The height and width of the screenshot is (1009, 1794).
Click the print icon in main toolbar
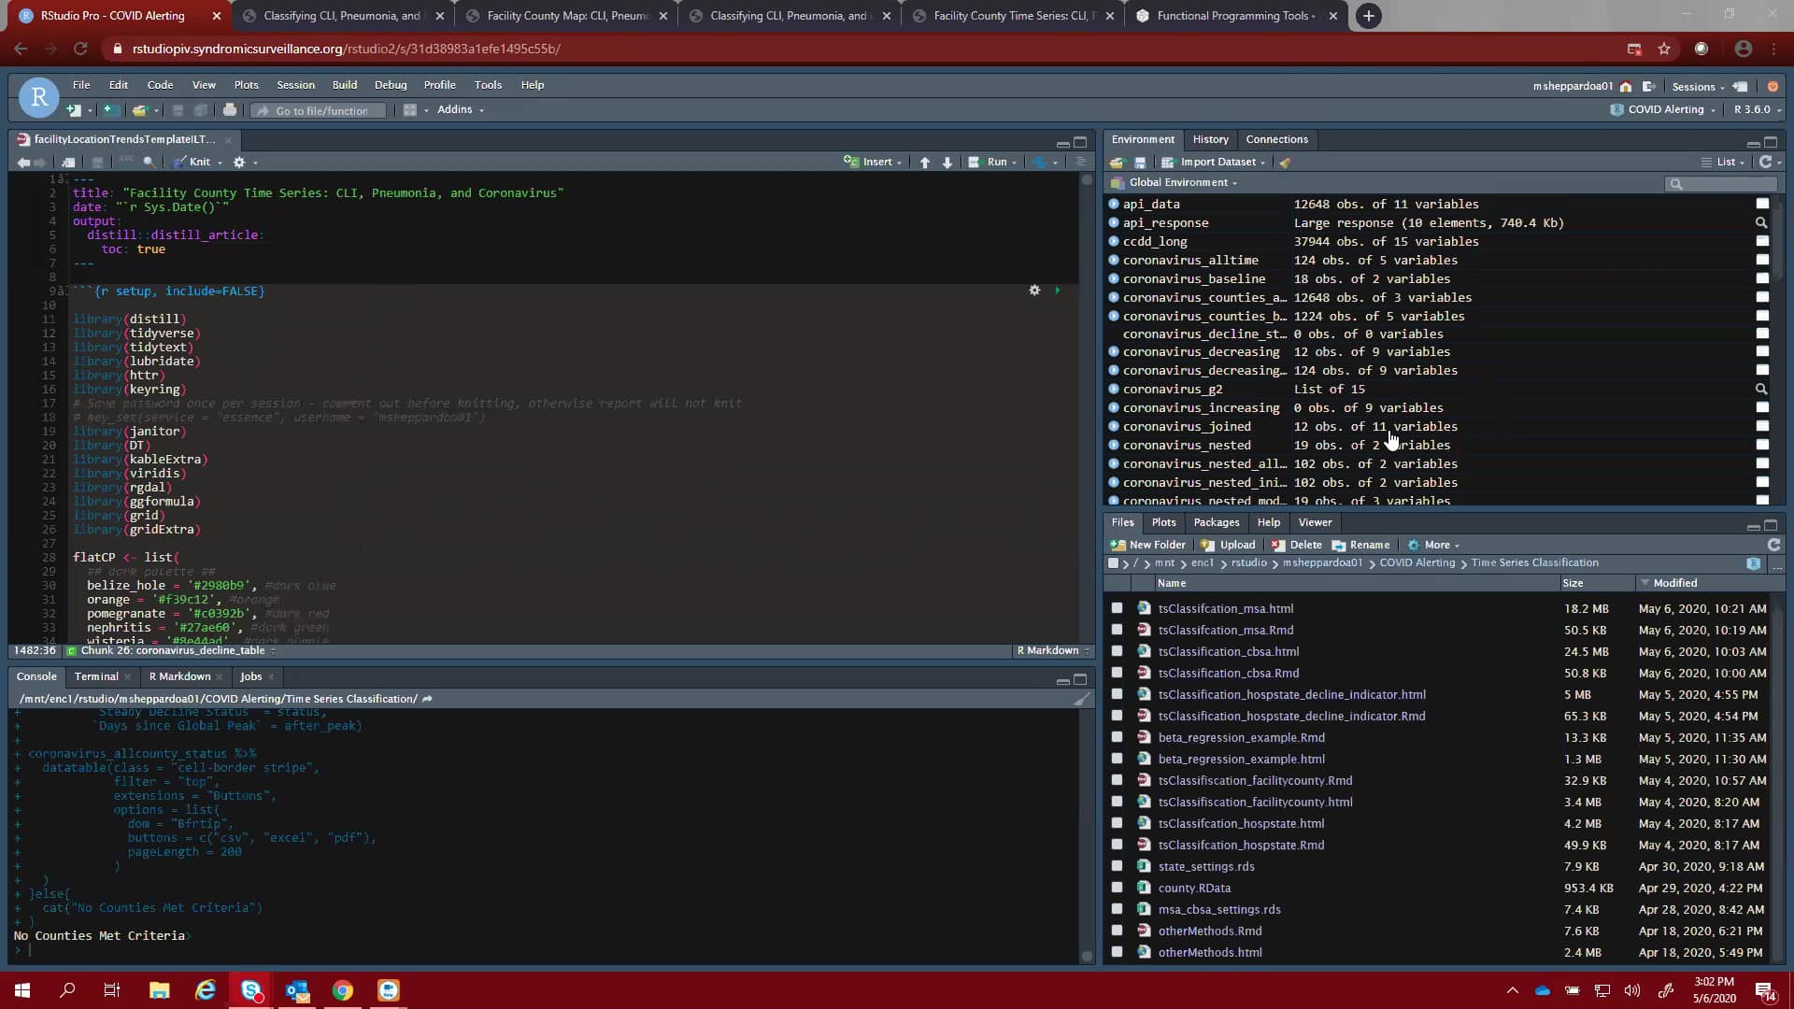230,110
